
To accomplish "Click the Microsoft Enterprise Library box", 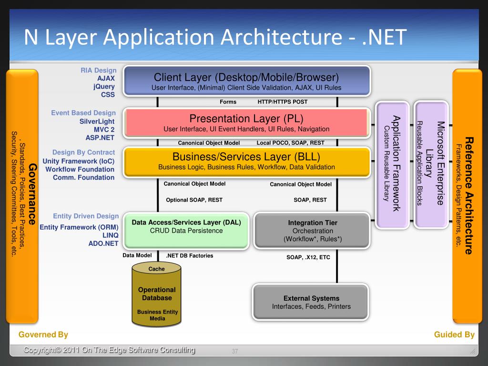I will 431,164.
